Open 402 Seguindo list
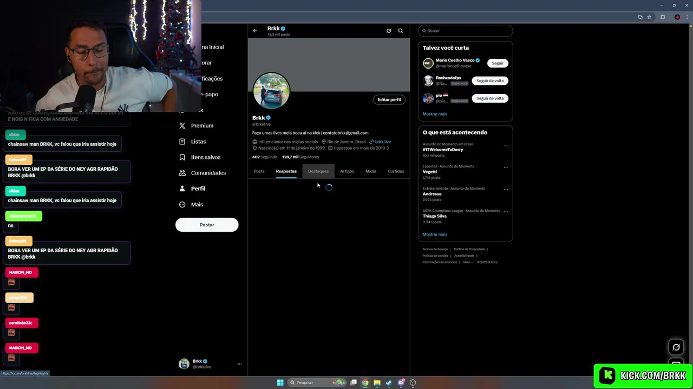This screenshot has width=693, height=389. [x=264, y=157]
